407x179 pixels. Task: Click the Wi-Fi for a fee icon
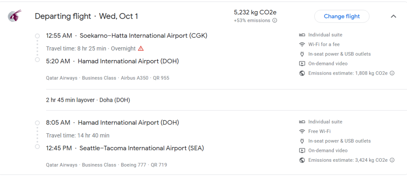click(302, 44)
